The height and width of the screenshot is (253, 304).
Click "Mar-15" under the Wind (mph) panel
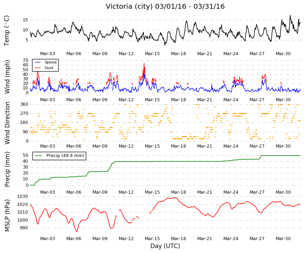pyautogui.click(x=152, y=100)
